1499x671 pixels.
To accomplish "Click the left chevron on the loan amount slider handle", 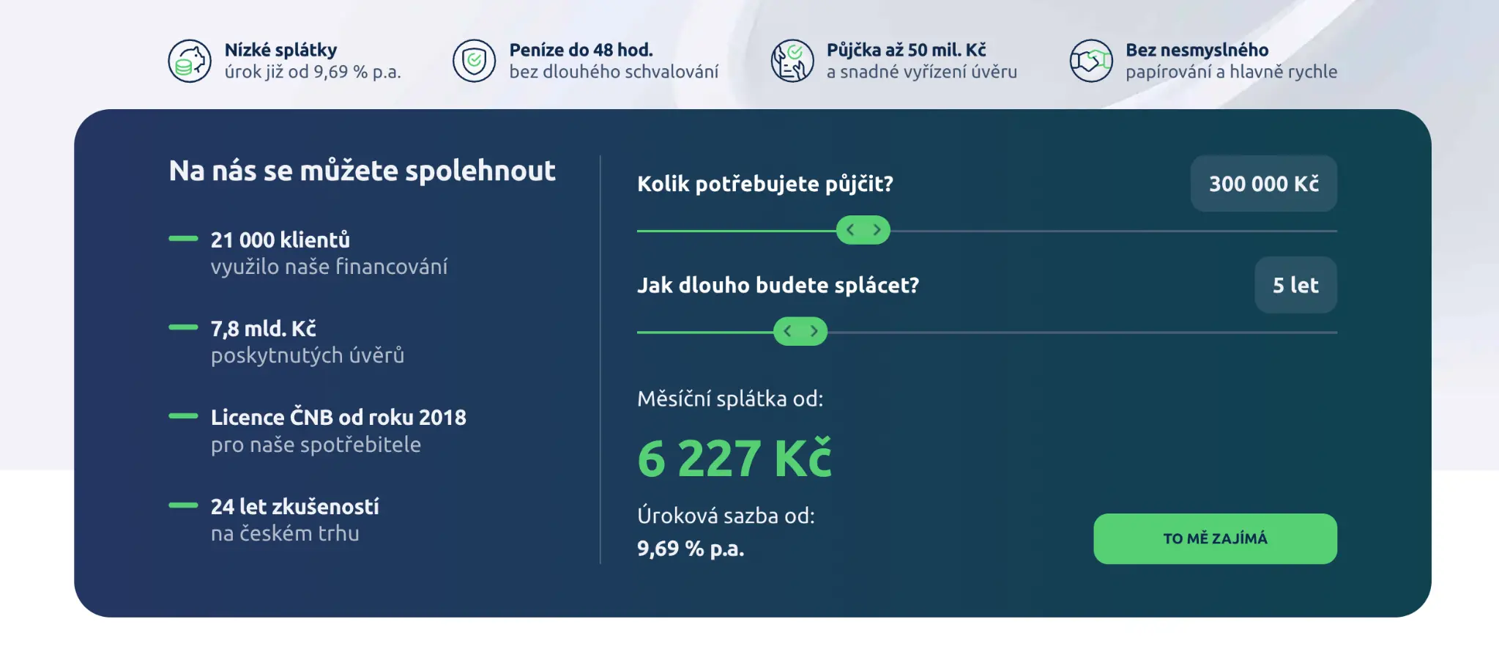I will (x=850, y=229).
